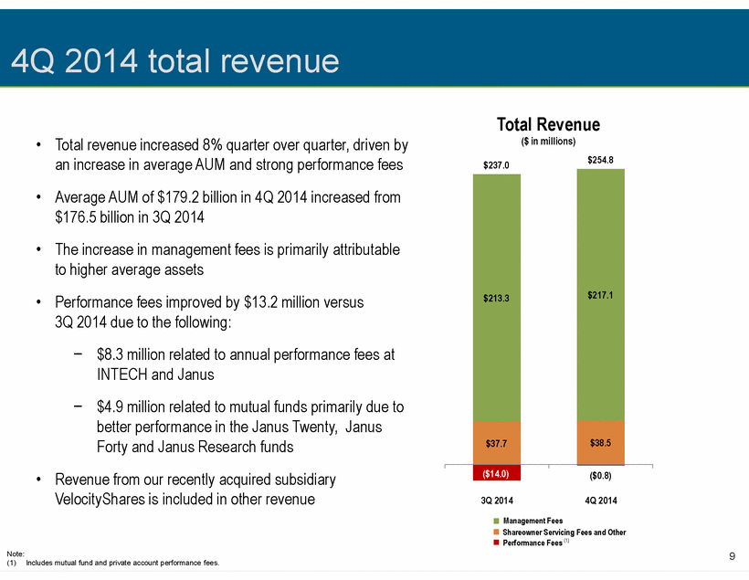Click the slide title '4Q 2014 total revenue'
Image resolution: width=749 pixels, height=580 pixels.
[174, 61]
